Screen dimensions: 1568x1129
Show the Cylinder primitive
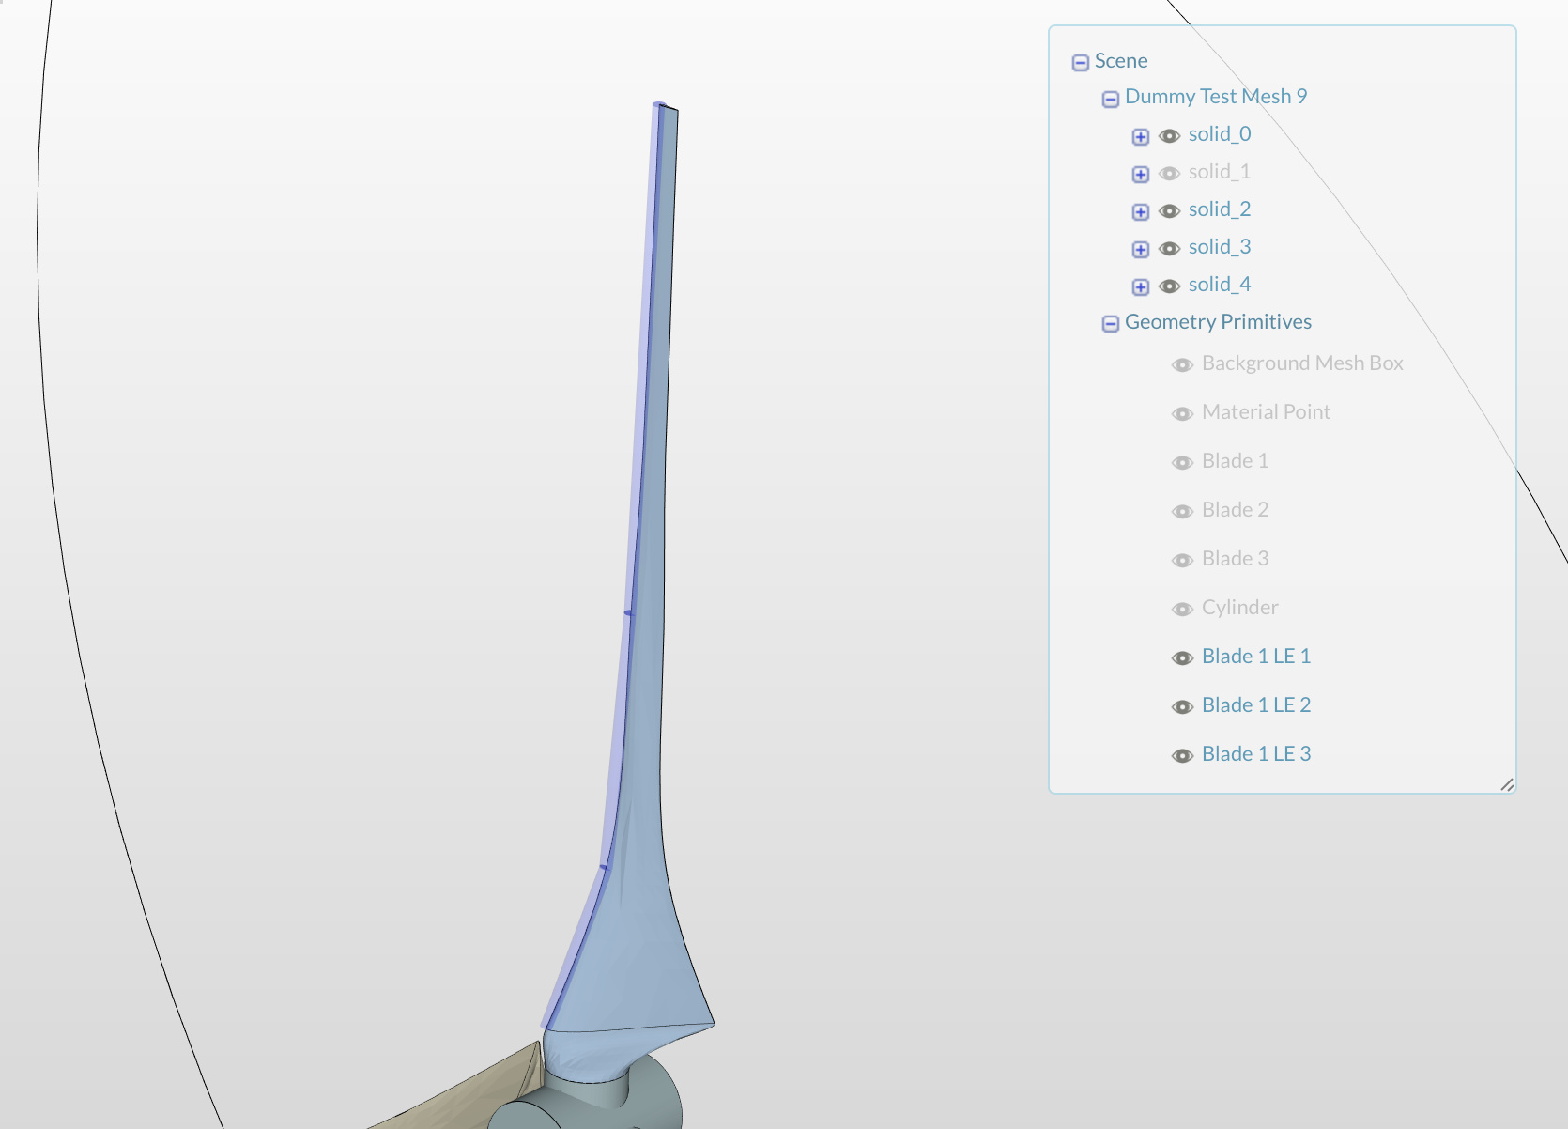(1182, 609)
